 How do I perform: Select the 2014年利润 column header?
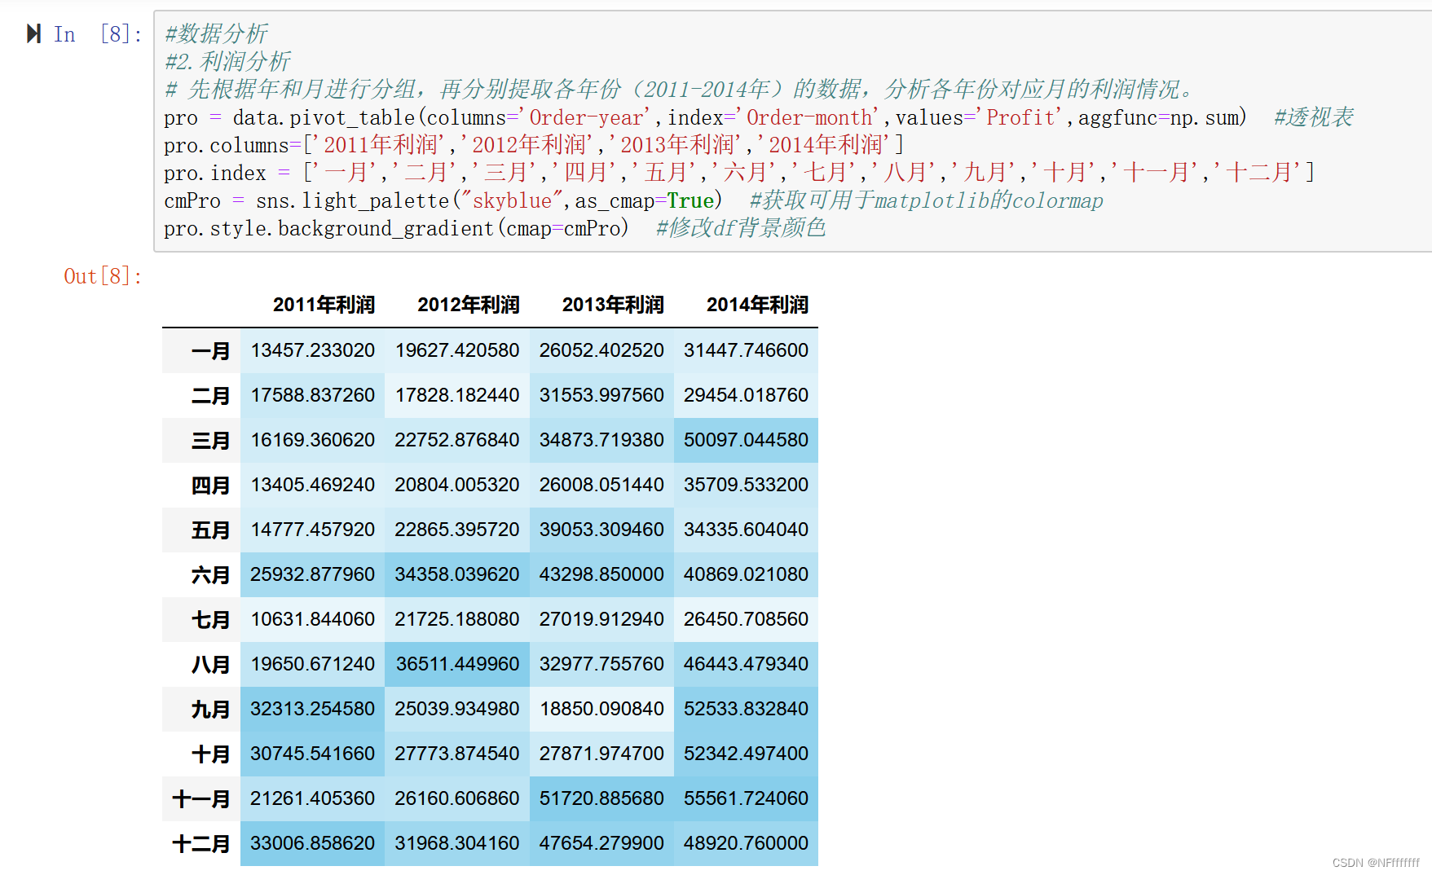pos(757,305)
